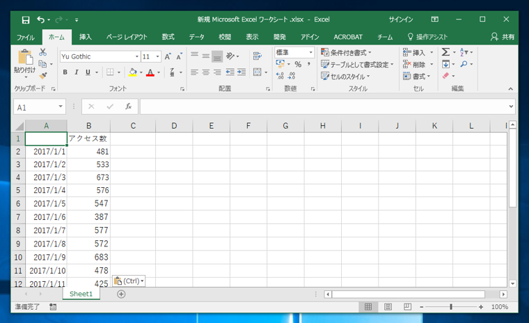Toggle bold formatting
This screenshot has width=529, height=323.
coord(65,72)
